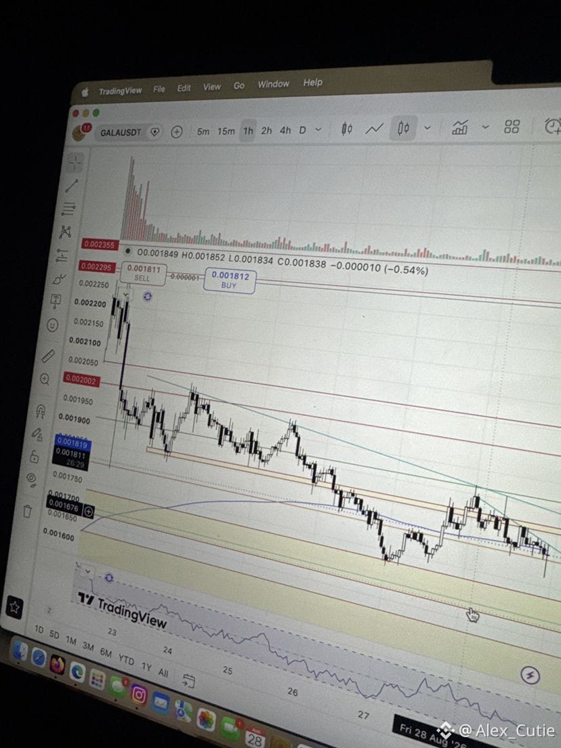The width and height of the screenshot is (561, 748).
Task: Select the line chart style icon
Action: [375, 128]
